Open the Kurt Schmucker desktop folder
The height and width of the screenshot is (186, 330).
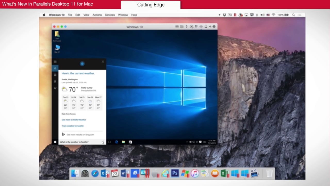(57, 36)
